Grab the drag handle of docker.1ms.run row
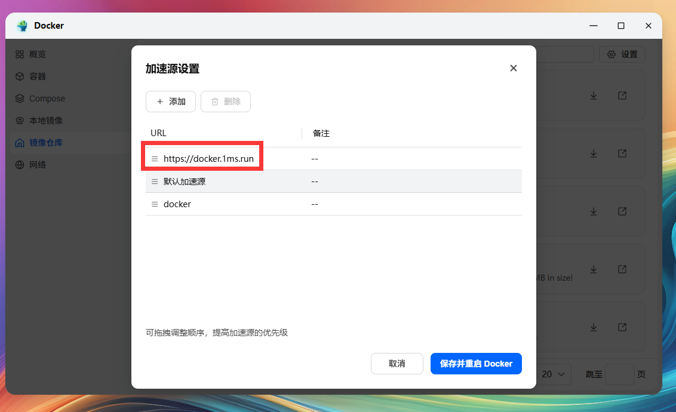 (x=155, y=158)
